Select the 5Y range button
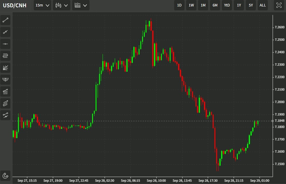The height and width of the screenshot is (184, 286). [x=251, y=5]
